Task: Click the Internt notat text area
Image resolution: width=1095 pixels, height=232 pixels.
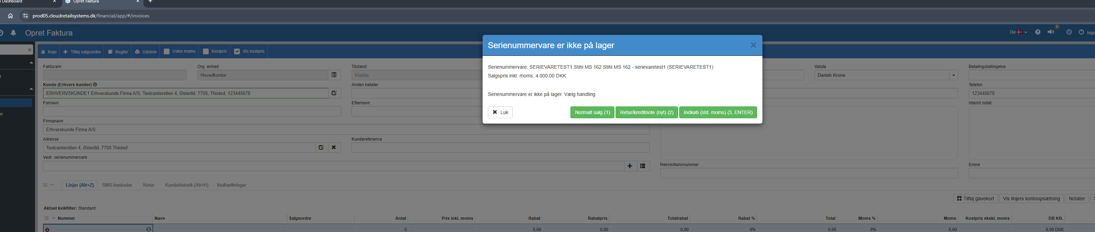Action: tap(1032, 133)
